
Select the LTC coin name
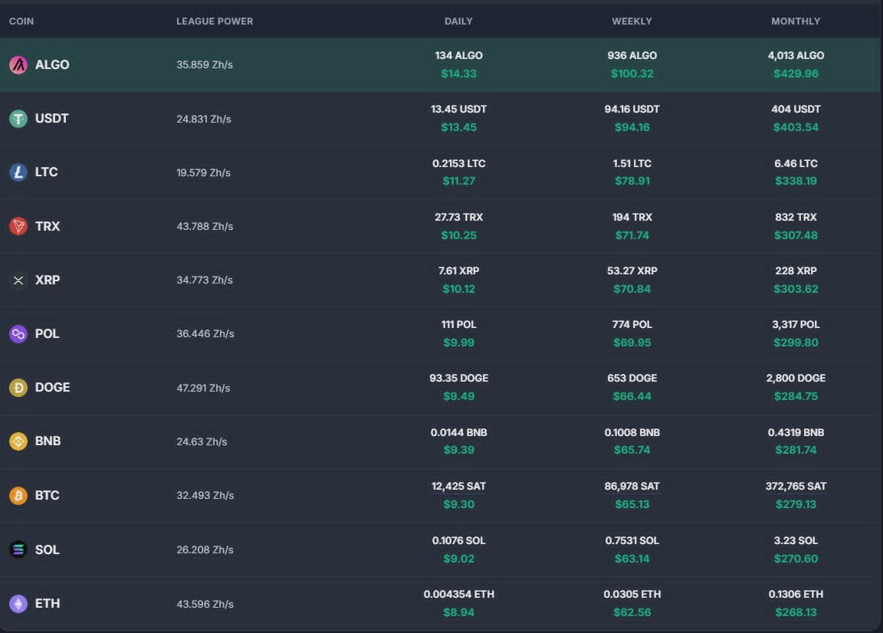(x=46, y=172)
